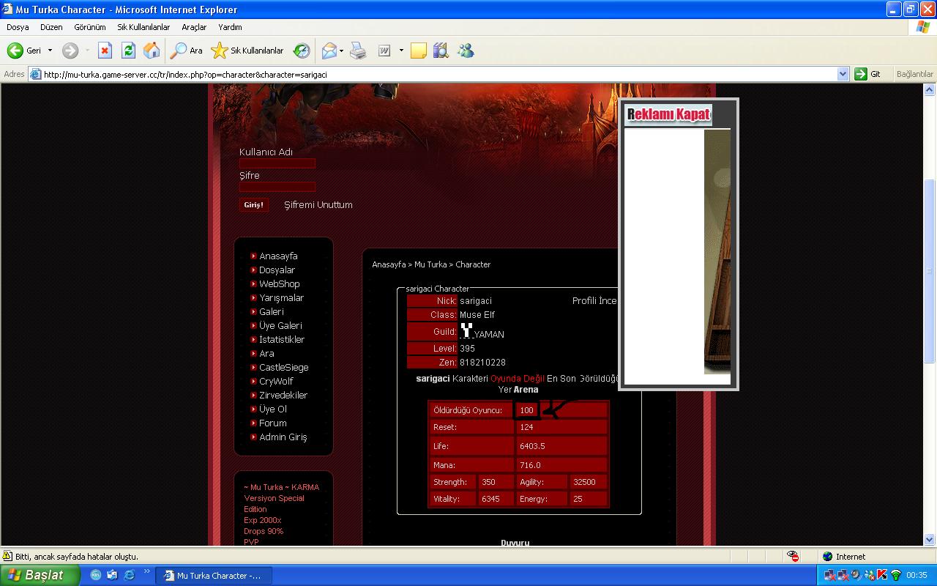937x586 pixels.
Task: Open the Ara search toolbar button
Action: tap(186, 51)
